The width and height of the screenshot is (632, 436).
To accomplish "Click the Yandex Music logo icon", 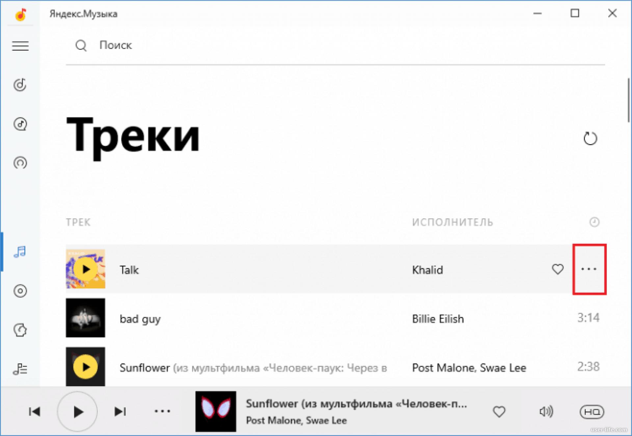I will click(x=20, y=14).
